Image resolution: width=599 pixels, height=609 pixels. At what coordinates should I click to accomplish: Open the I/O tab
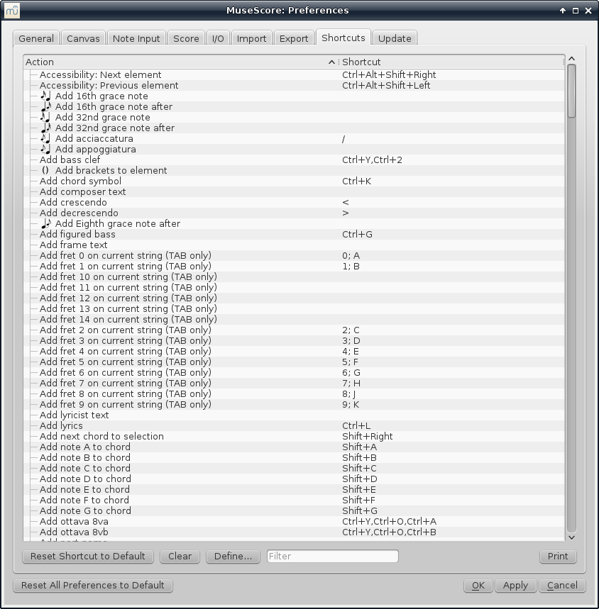coord(218,38)
